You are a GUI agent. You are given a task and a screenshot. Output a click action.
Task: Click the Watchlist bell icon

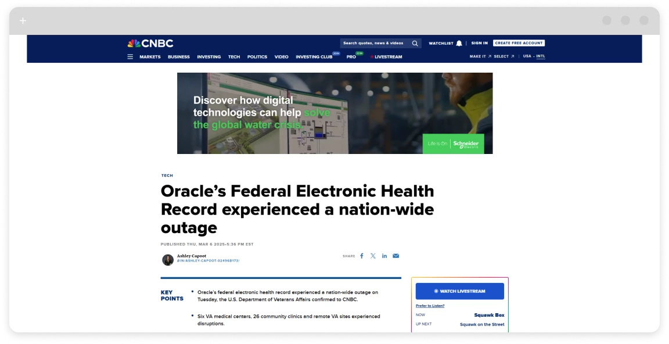pyautogui.click(x=459, y=43)
